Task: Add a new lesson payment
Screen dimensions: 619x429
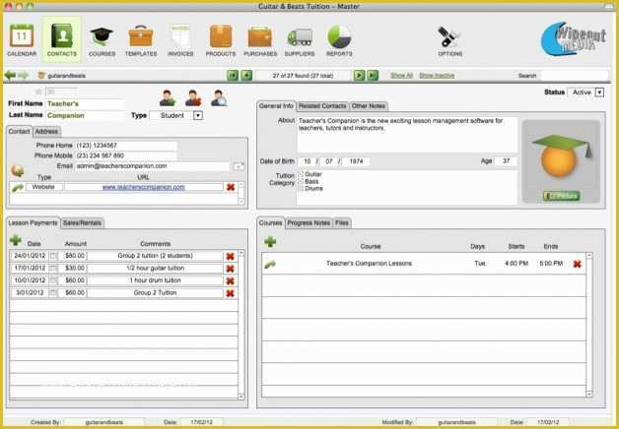Action: [x=16, y=239]
